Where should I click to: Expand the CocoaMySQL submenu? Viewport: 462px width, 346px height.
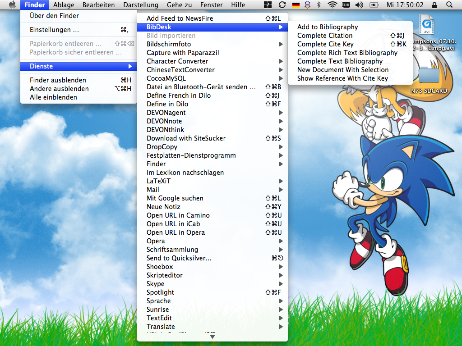(x=213, y=78)
